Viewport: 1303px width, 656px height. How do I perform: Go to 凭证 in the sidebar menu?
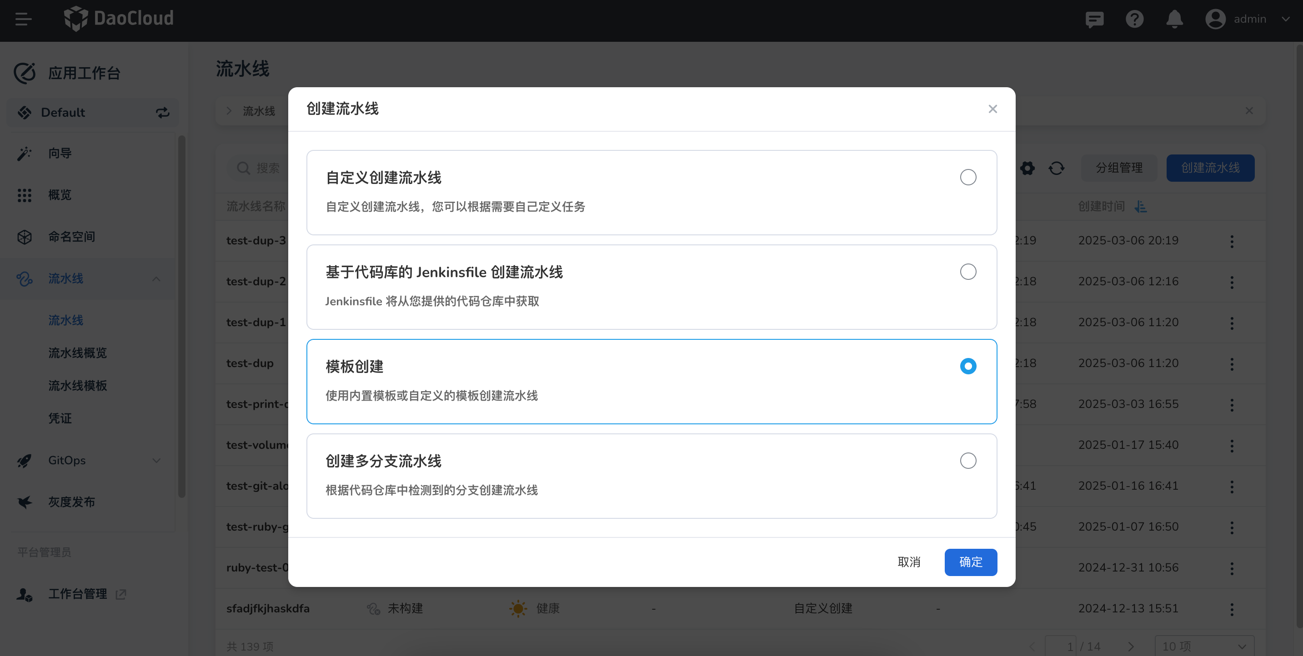(x=60, y=418)
